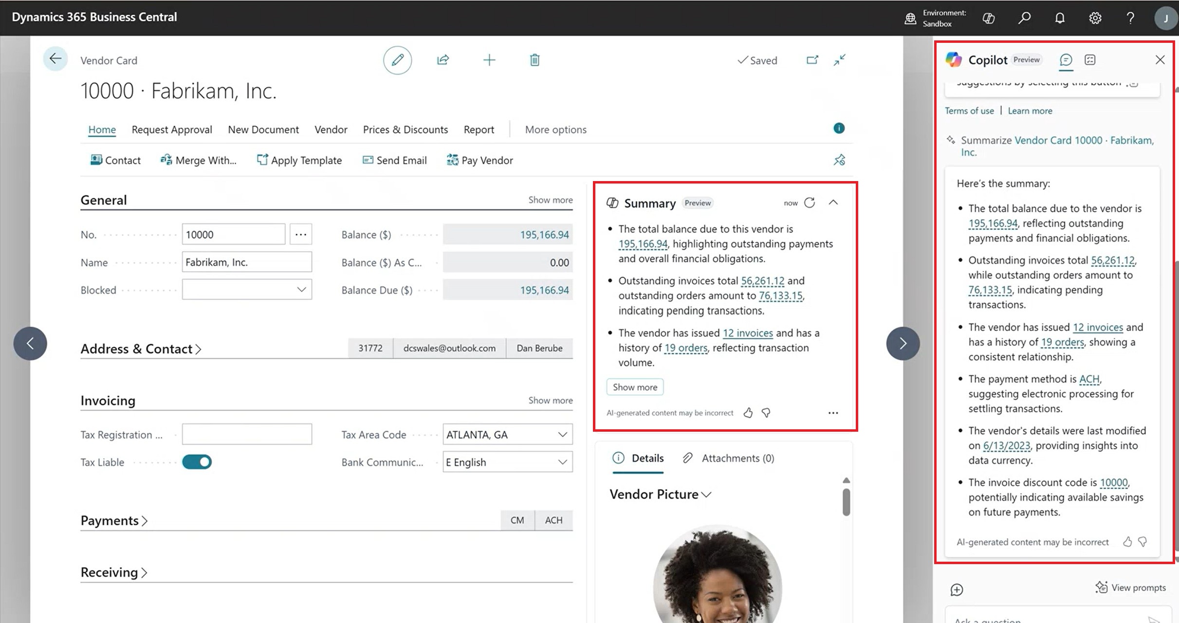This screenshot has width=1179, height=623.
Task: Click the Contact action
Action: coord(115,160)
